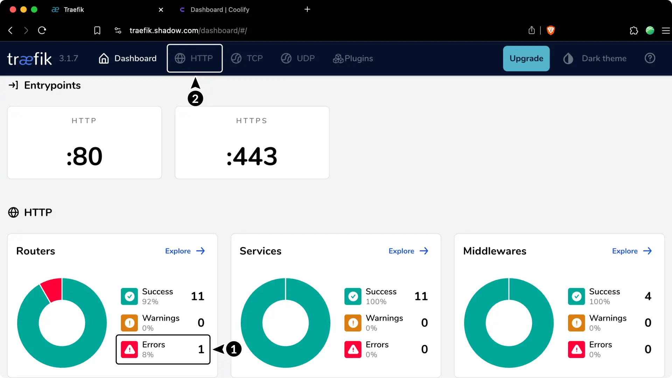Click the Middlewares Warnings icon
The image size is (672, 378).
click(576, 323)
